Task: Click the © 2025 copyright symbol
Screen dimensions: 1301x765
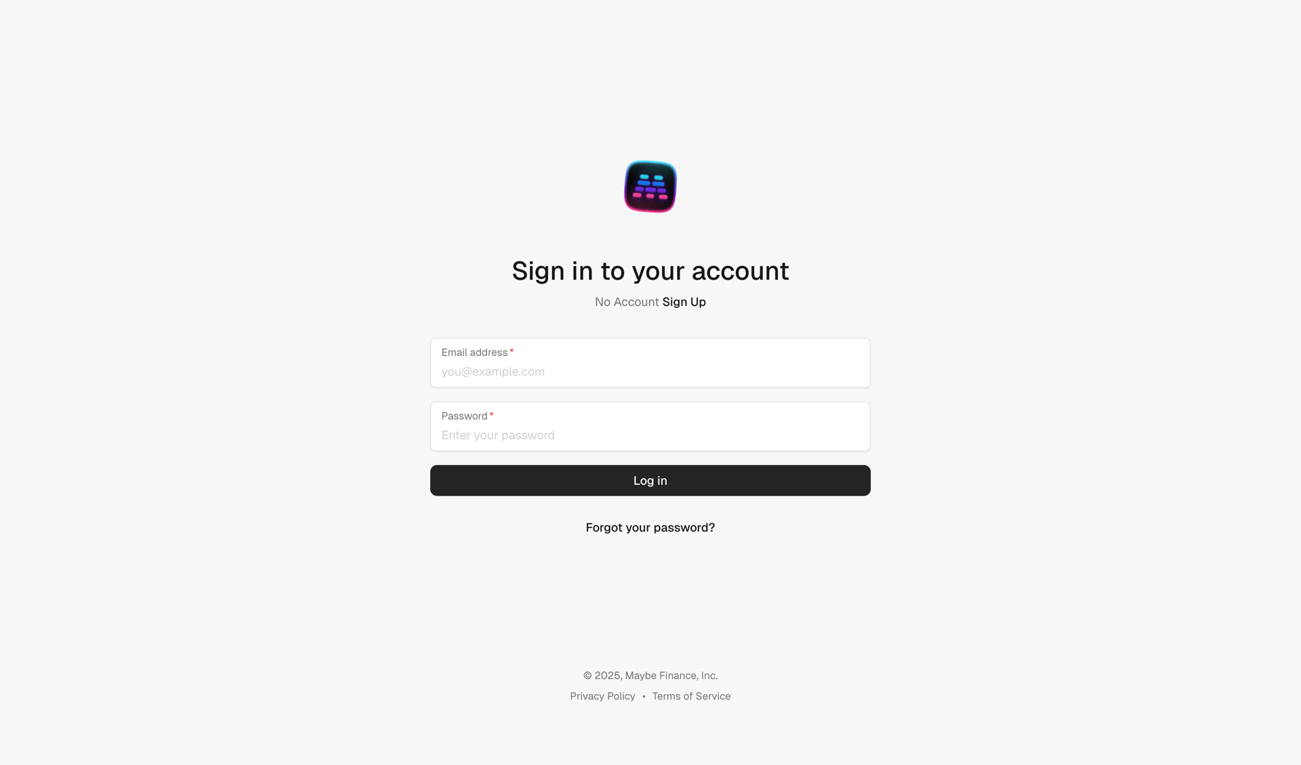Action: 587,676
